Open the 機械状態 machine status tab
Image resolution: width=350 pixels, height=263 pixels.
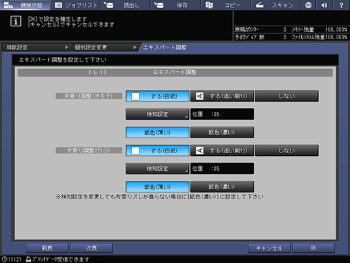click(25, 5)
